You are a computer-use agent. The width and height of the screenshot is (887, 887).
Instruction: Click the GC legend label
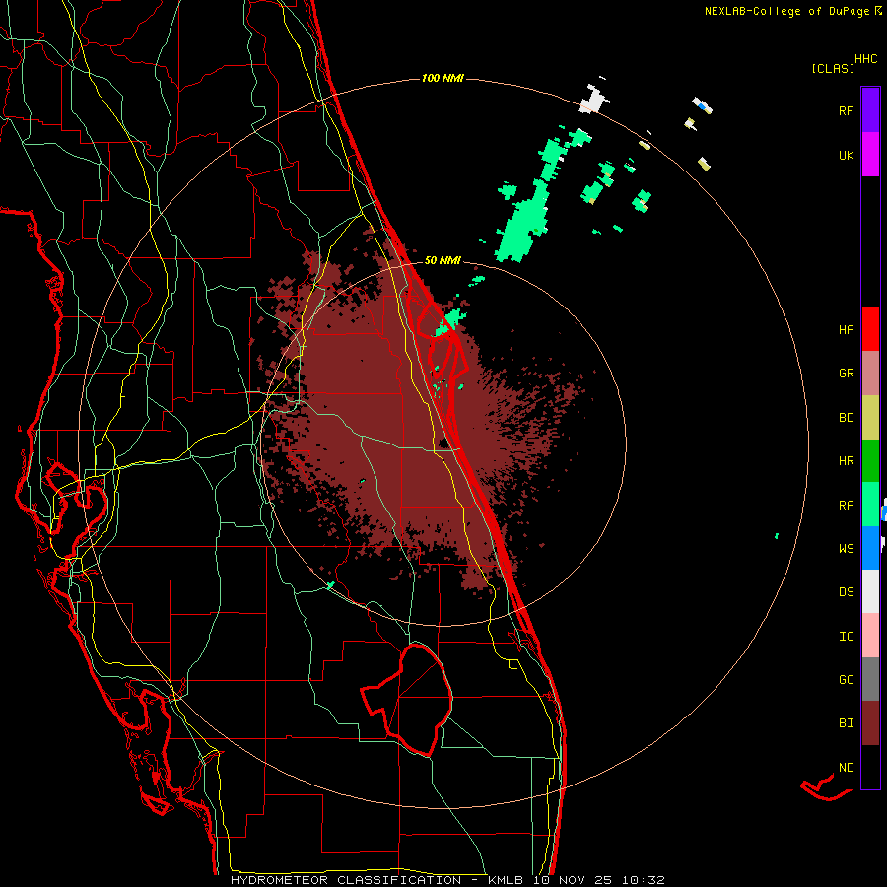(x=847, y=679)
